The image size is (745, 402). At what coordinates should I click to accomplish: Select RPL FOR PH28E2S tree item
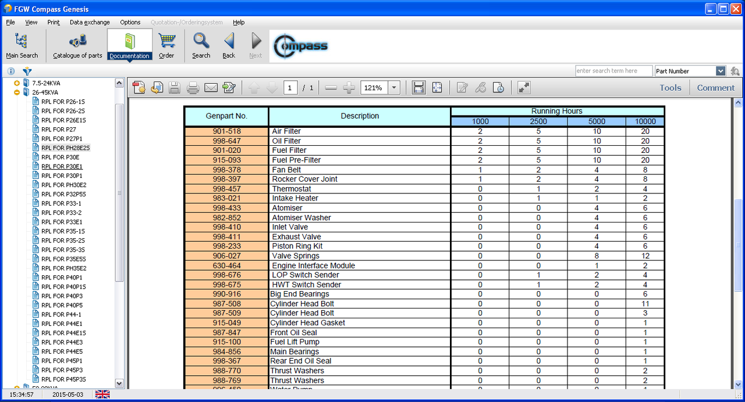pyautogui.click(x=66, y=148)
